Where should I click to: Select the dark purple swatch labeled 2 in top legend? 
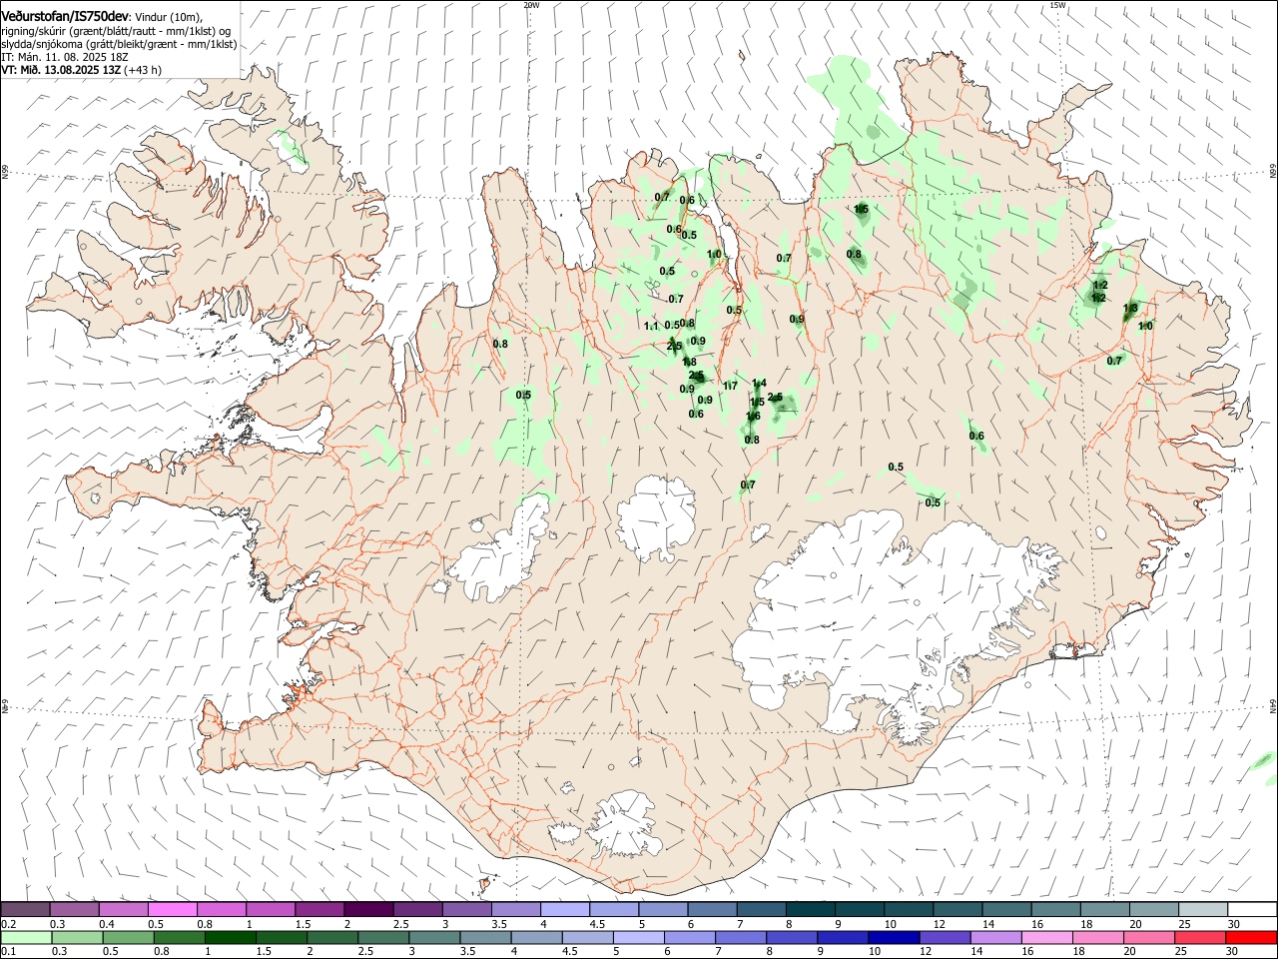(x=367, y=909)
